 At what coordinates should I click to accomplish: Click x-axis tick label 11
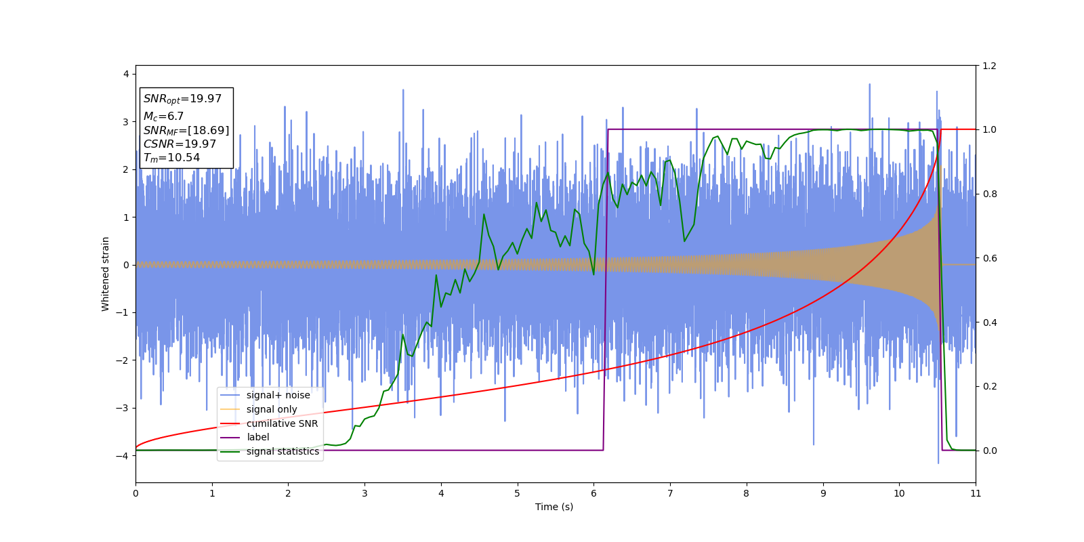click(x=976, y=493)
